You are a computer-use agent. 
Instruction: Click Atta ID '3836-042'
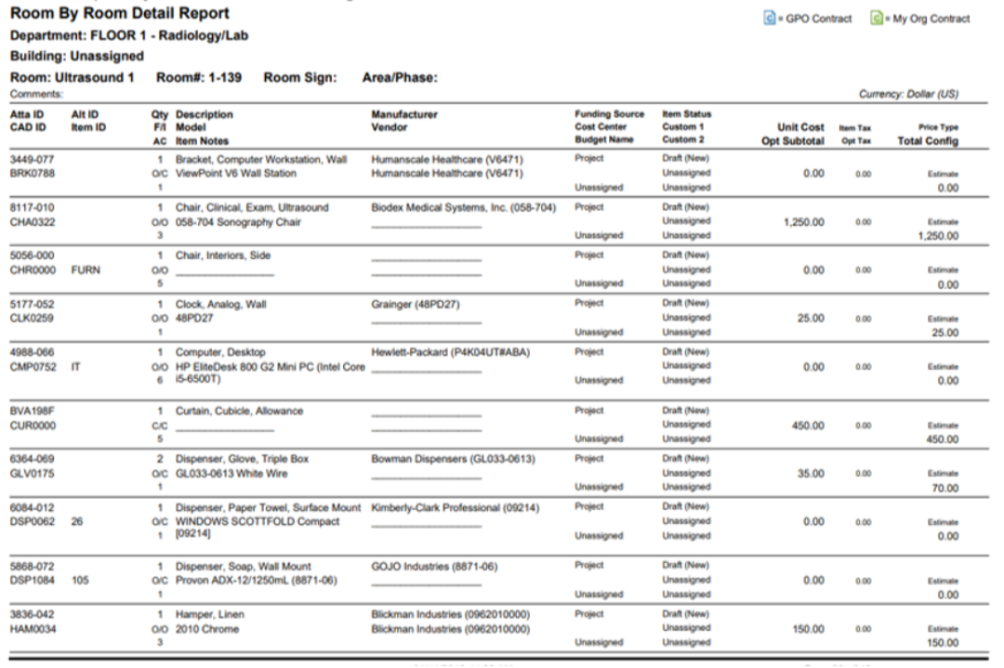pyautogui.click(x=32, y=614)
